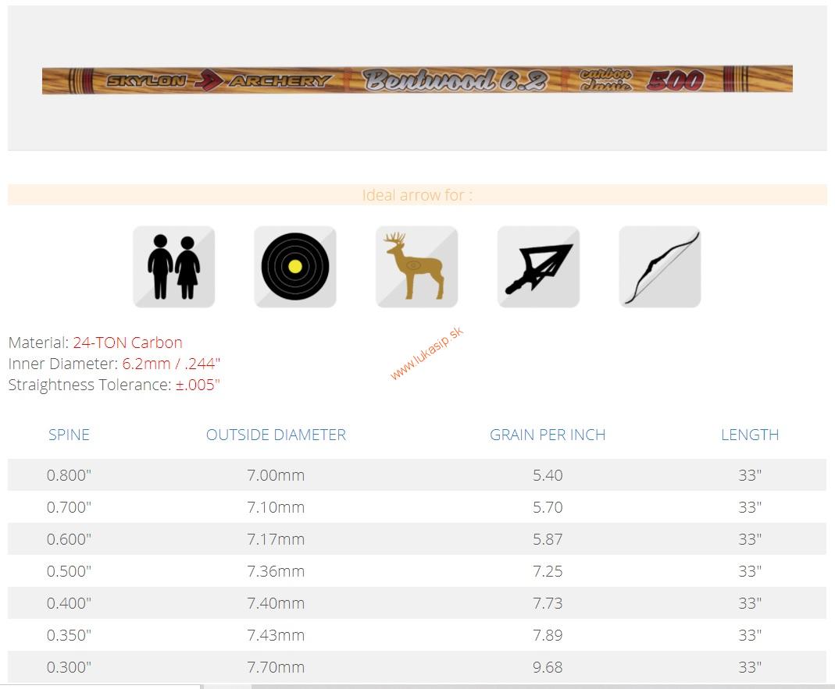Click the 0.400" spine cell
This screenshot has width=835, height=689.
click(69, 603)
